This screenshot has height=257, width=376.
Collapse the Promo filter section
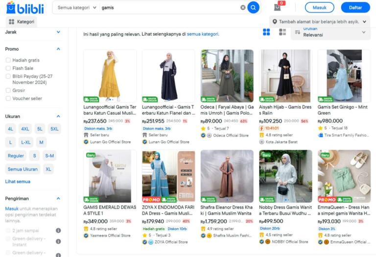click(58, 49)
